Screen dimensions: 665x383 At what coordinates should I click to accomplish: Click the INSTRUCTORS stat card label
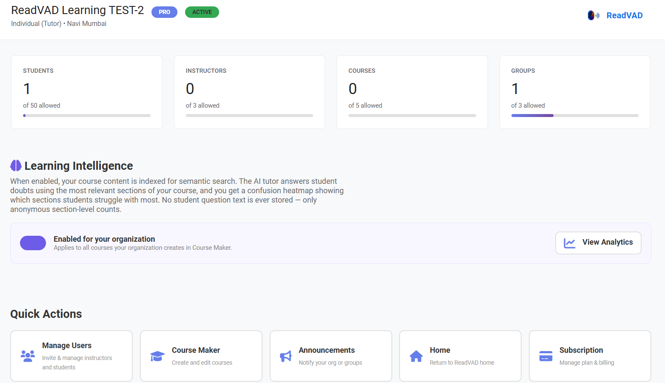tap(206, 71)
